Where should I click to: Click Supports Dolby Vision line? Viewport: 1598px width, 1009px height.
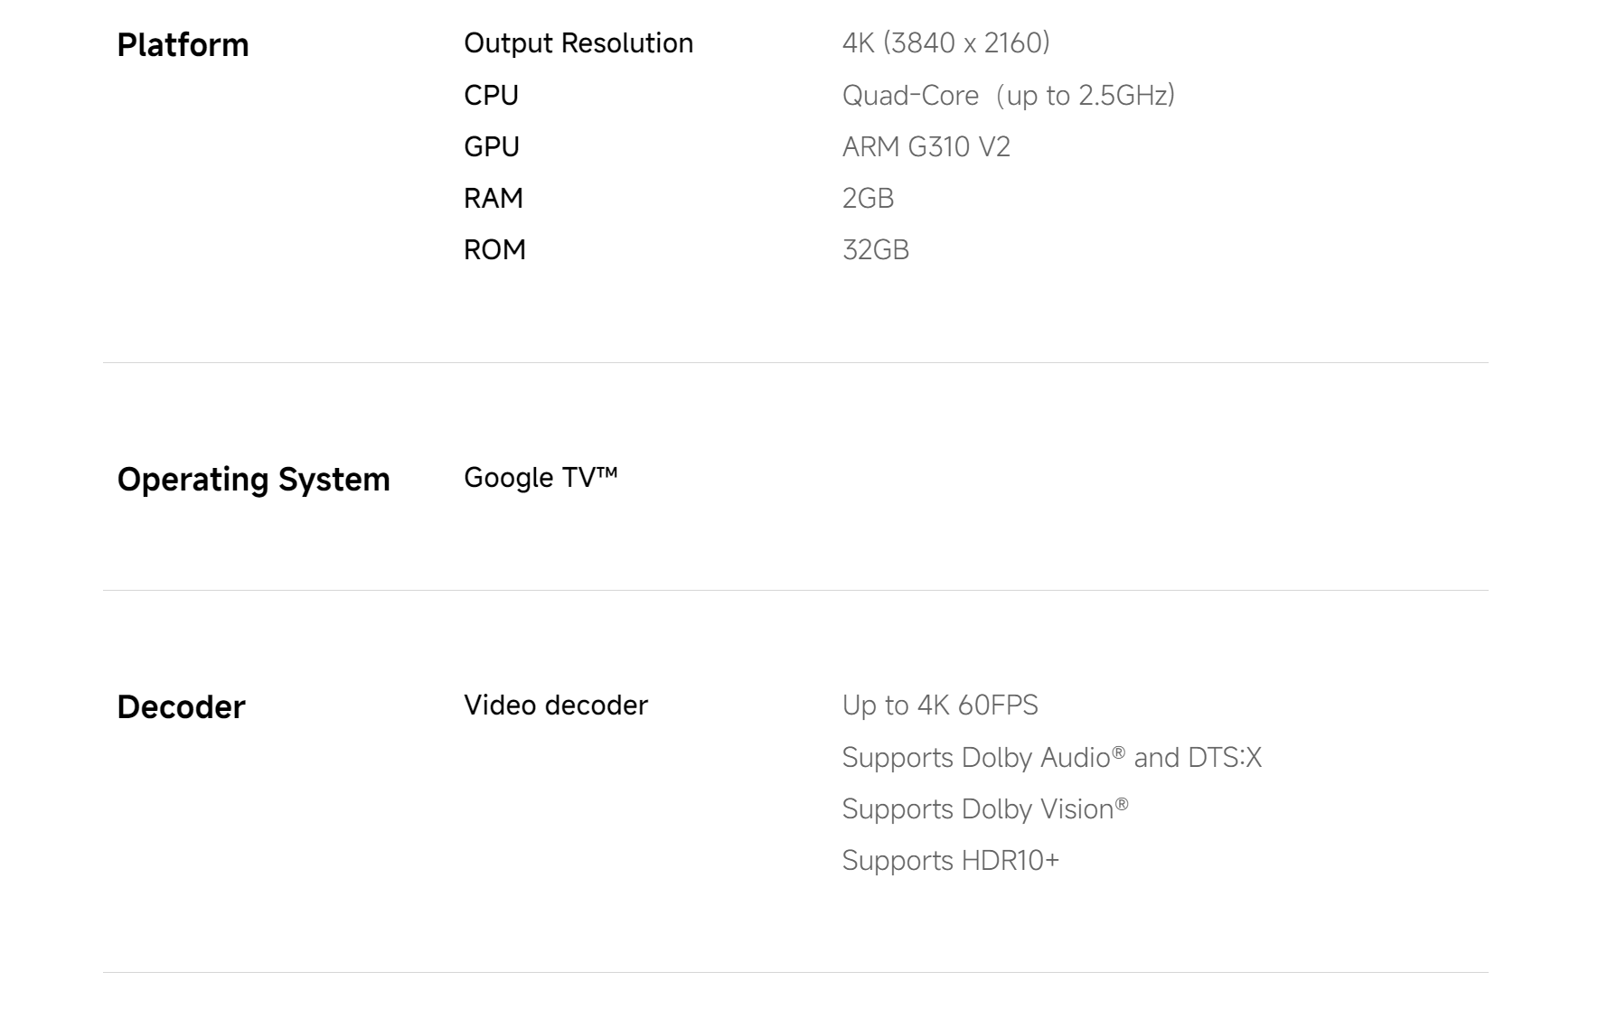[984, 808]
